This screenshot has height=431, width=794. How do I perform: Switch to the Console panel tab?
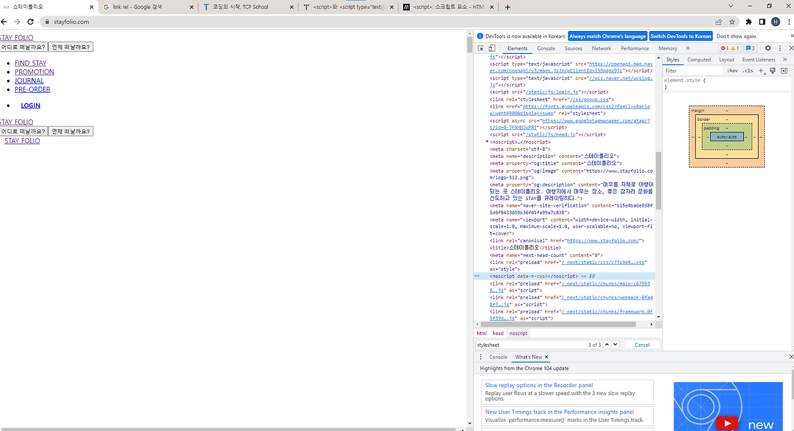546,48
